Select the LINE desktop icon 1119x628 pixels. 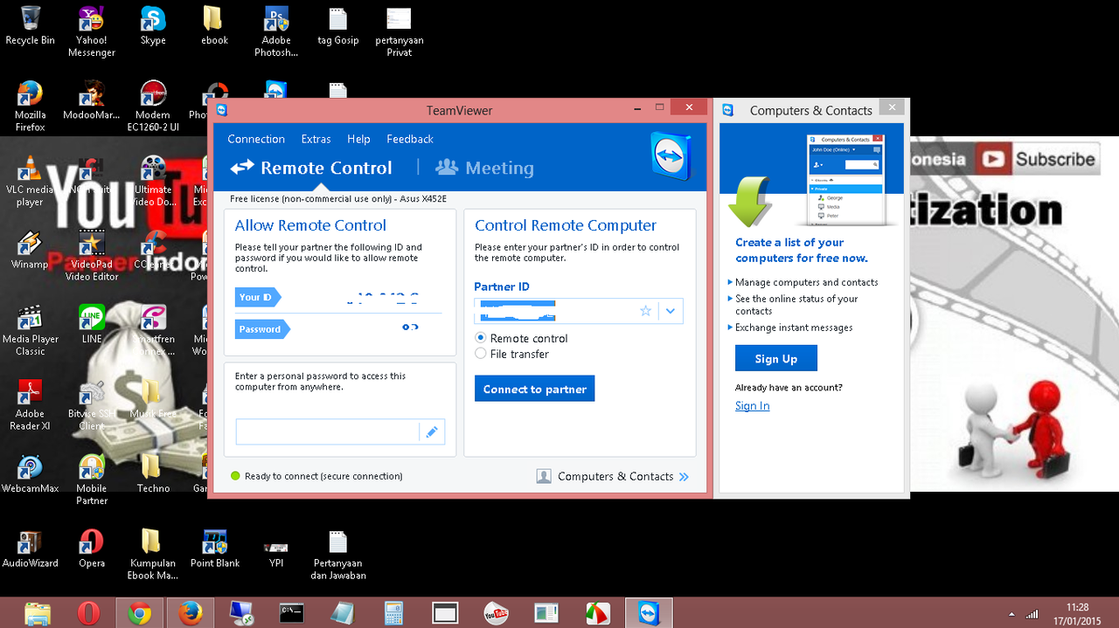[91, 324]
